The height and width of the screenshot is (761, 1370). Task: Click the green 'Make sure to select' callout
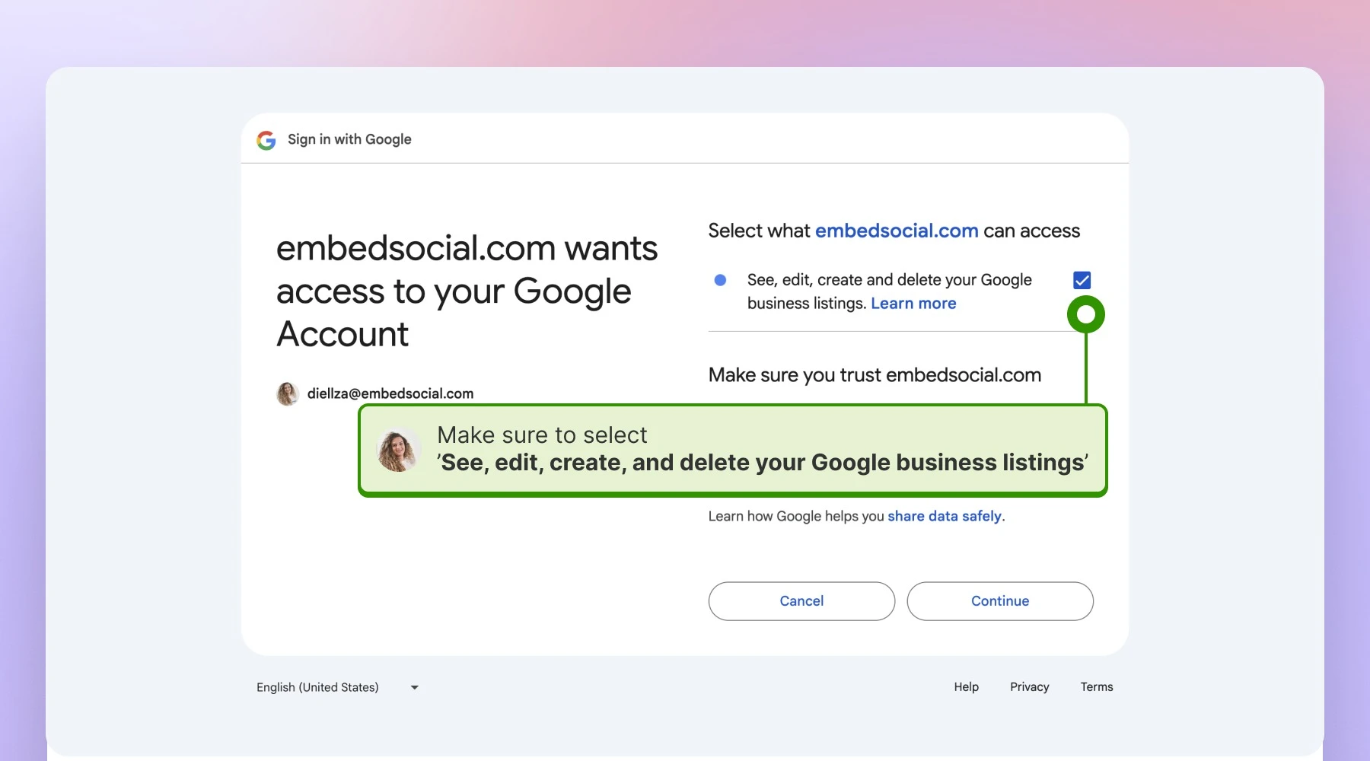pyautogui.click(x=733, y=451)
